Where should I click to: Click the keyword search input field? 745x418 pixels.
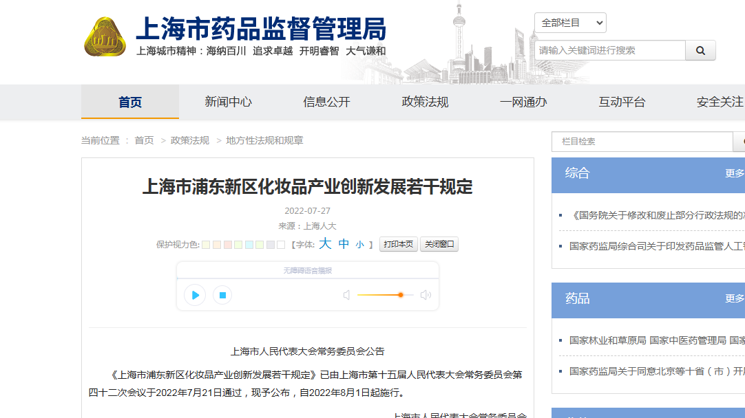(x=609, y=50)
